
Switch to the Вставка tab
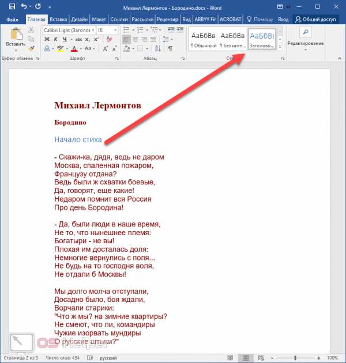pyautogui.click(x=58, y=20)
